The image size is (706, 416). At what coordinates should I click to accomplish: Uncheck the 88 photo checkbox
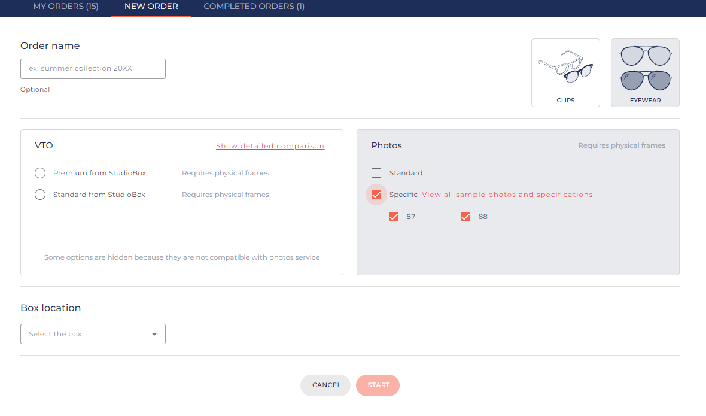465,217
